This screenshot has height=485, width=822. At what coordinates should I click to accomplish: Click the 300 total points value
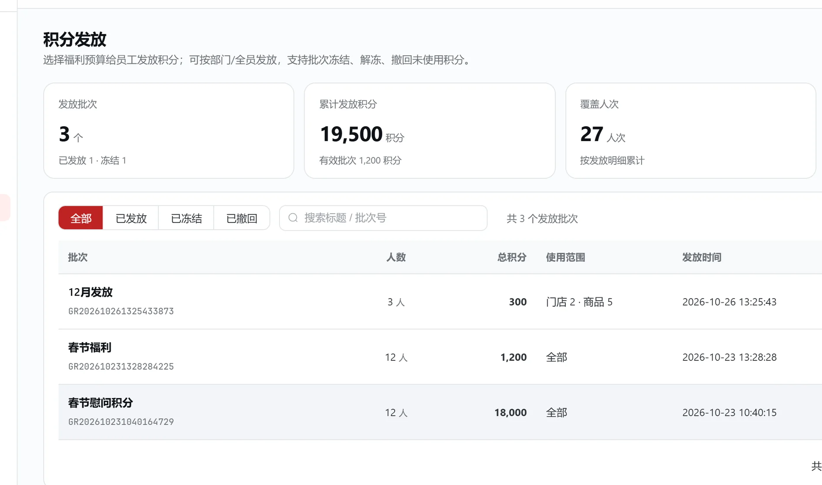pyautogui.click(x=518, y=302)
